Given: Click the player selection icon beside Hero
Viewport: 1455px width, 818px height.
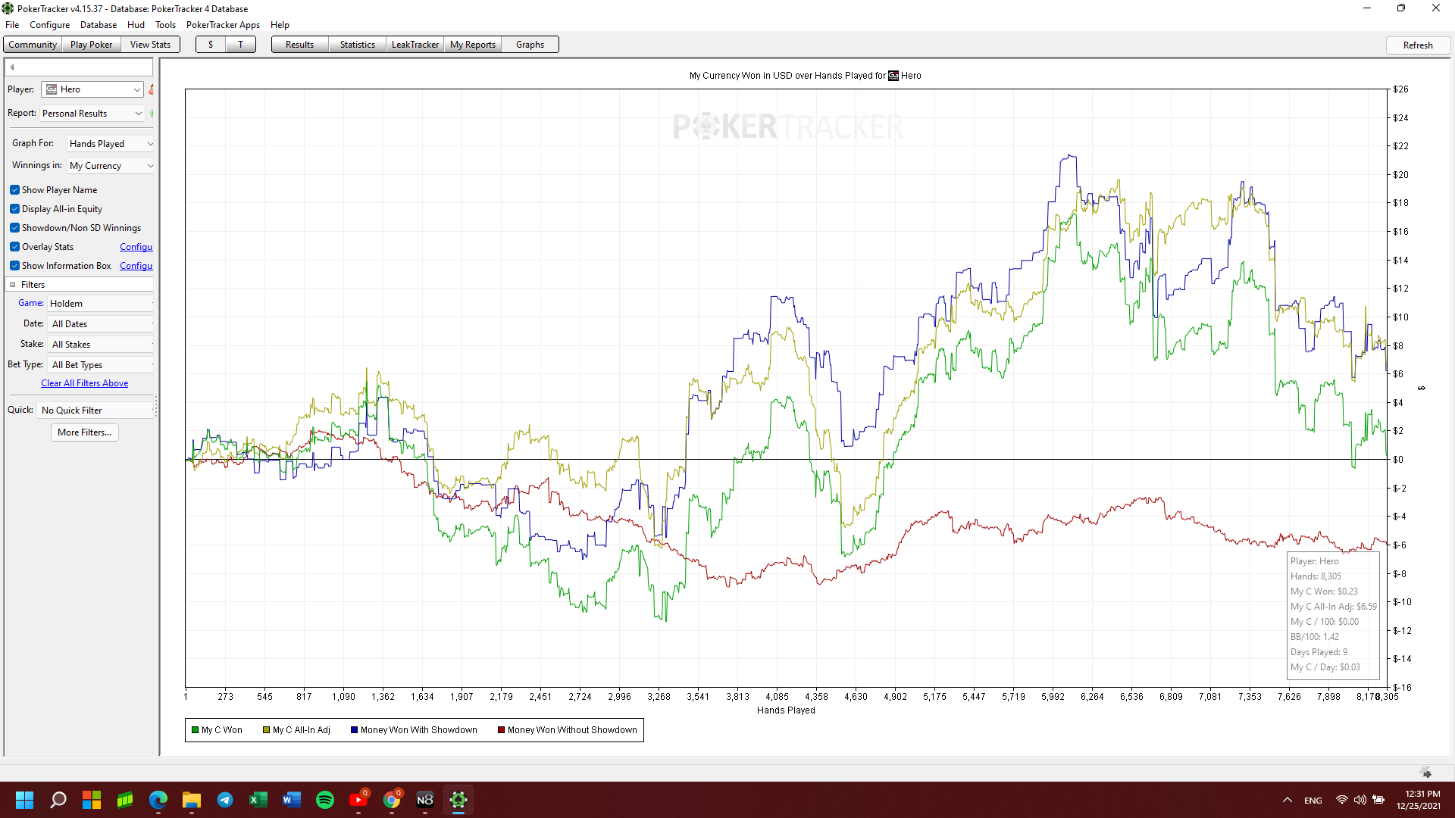Looking at the screenshot, I should tap(152, 89).
